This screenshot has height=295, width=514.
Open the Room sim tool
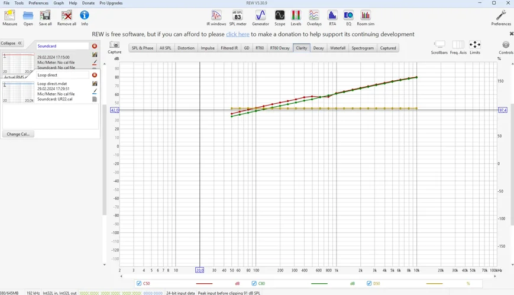pos(366,17)
